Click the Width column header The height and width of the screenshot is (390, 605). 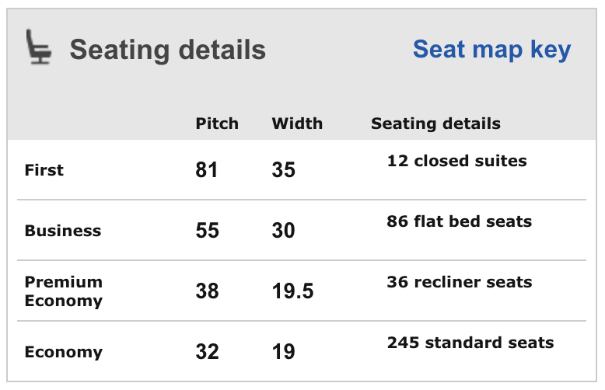click(297, 124)
